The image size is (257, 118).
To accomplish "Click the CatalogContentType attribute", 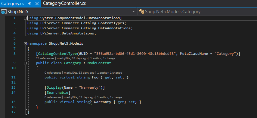I will click(x=57, y=54).
